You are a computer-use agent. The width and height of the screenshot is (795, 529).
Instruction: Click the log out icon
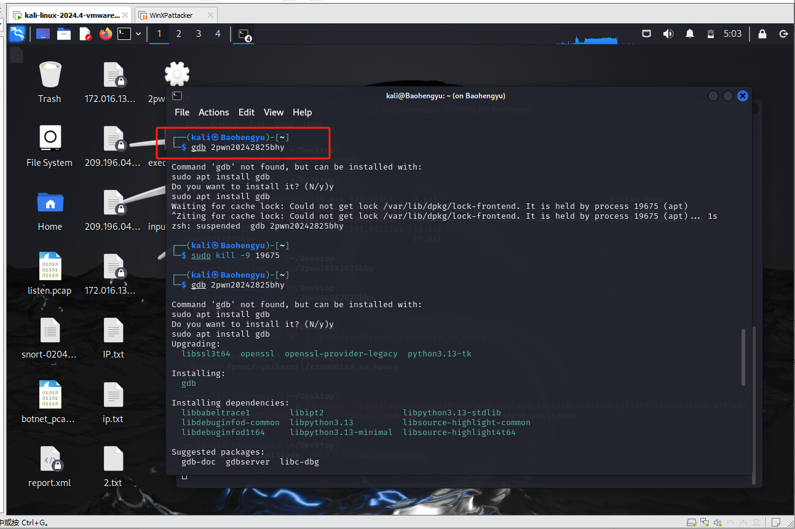click(x=784, y=34)
